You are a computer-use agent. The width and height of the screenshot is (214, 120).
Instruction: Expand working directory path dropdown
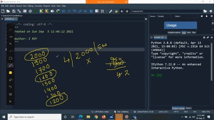click(201, 11)
